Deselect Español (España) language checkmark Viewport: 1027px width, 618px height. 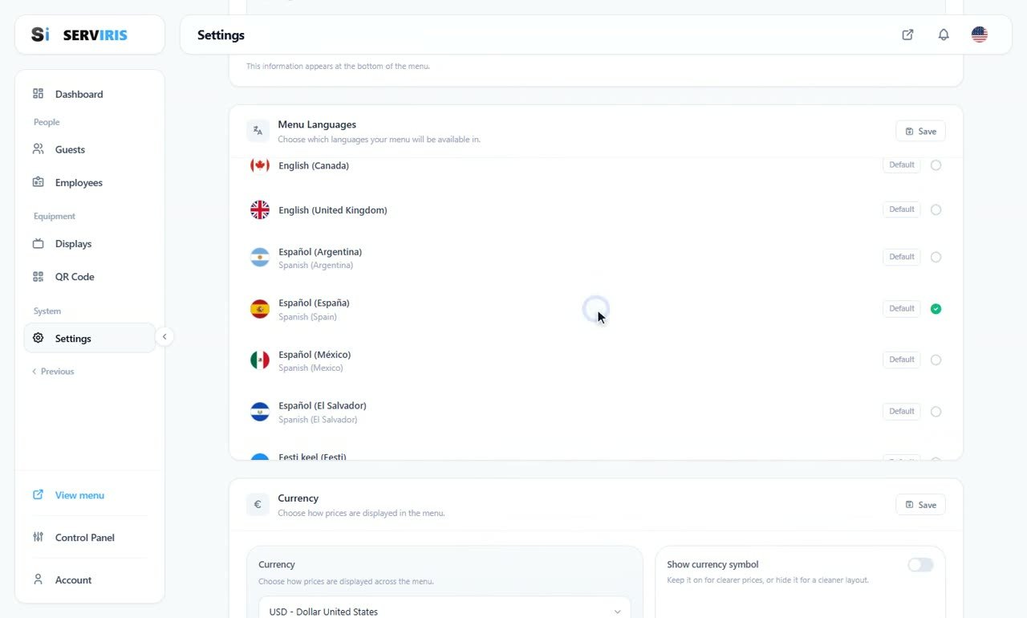point(936,309)
